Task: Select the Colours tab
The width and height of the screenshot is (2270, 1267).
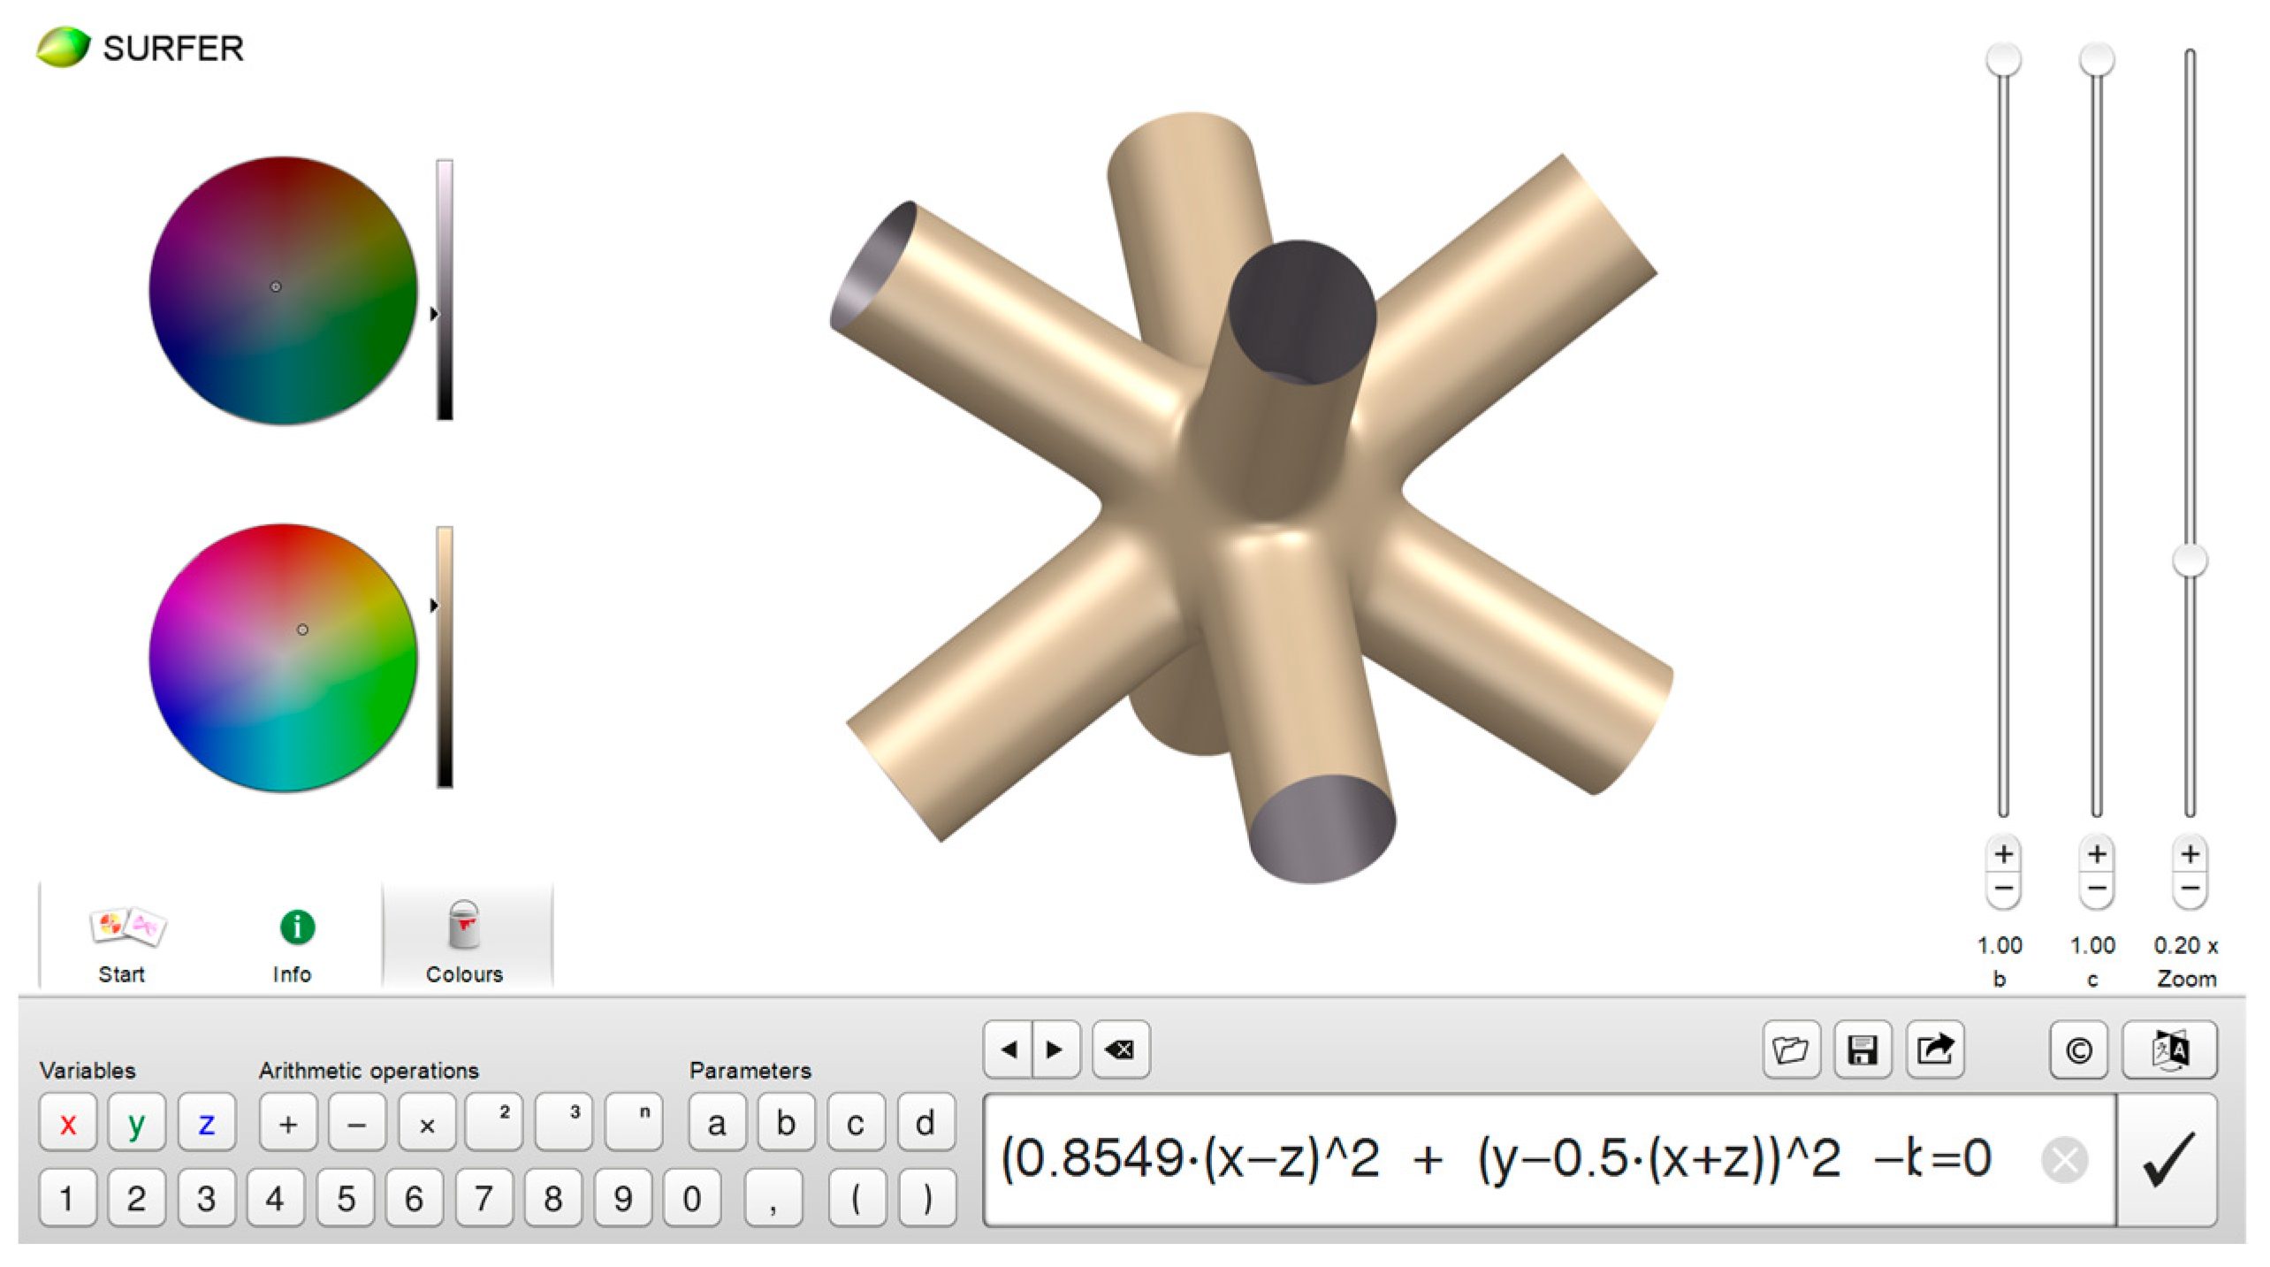Action: [x=465, y=942]
